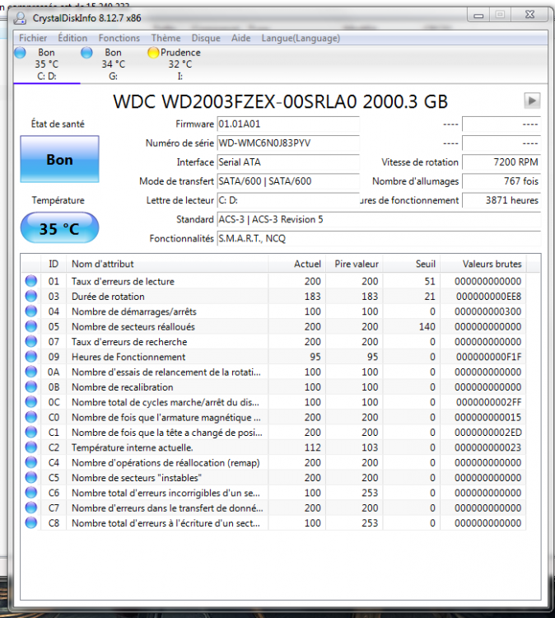
Task: Open the Aide menu
Action: 240,38
